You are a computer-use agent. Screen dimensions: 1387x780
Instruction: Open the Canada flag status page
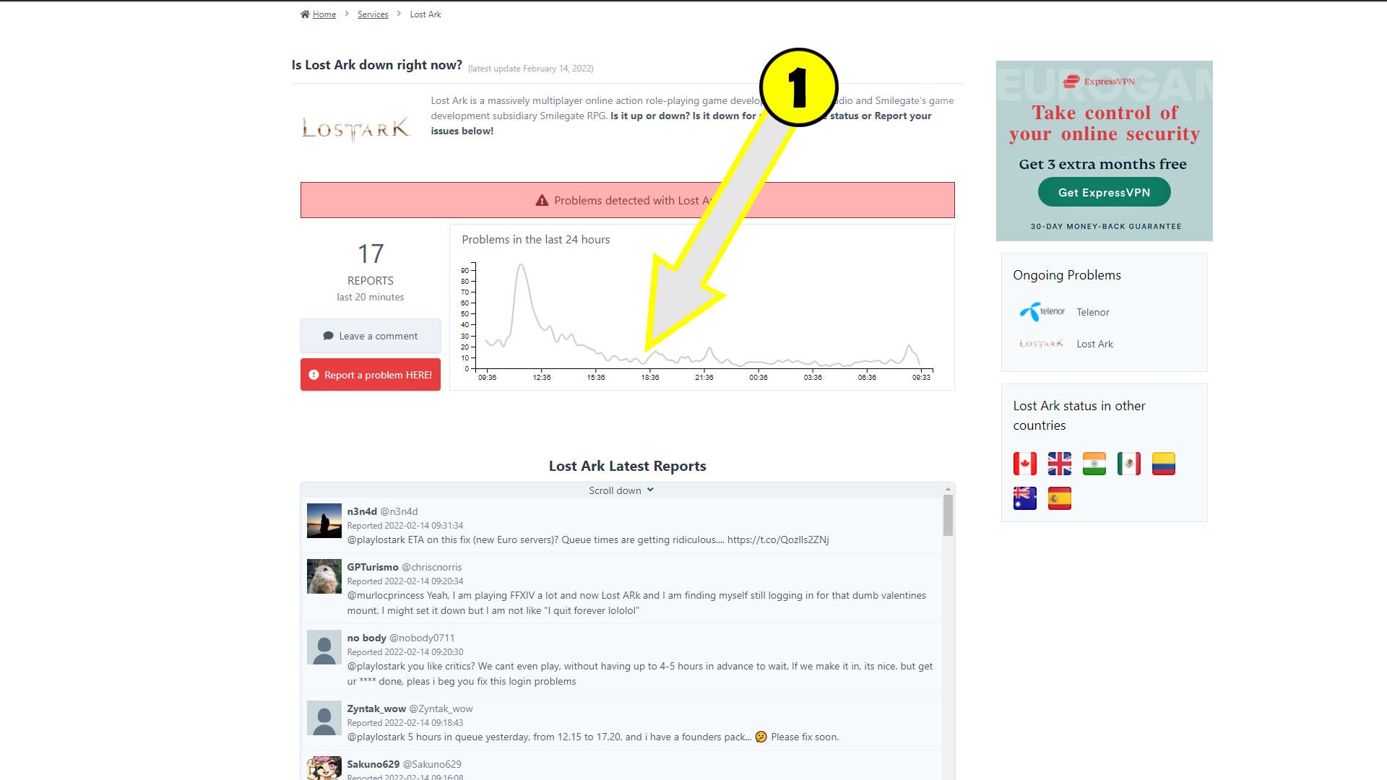click(x=1024, y=464)
